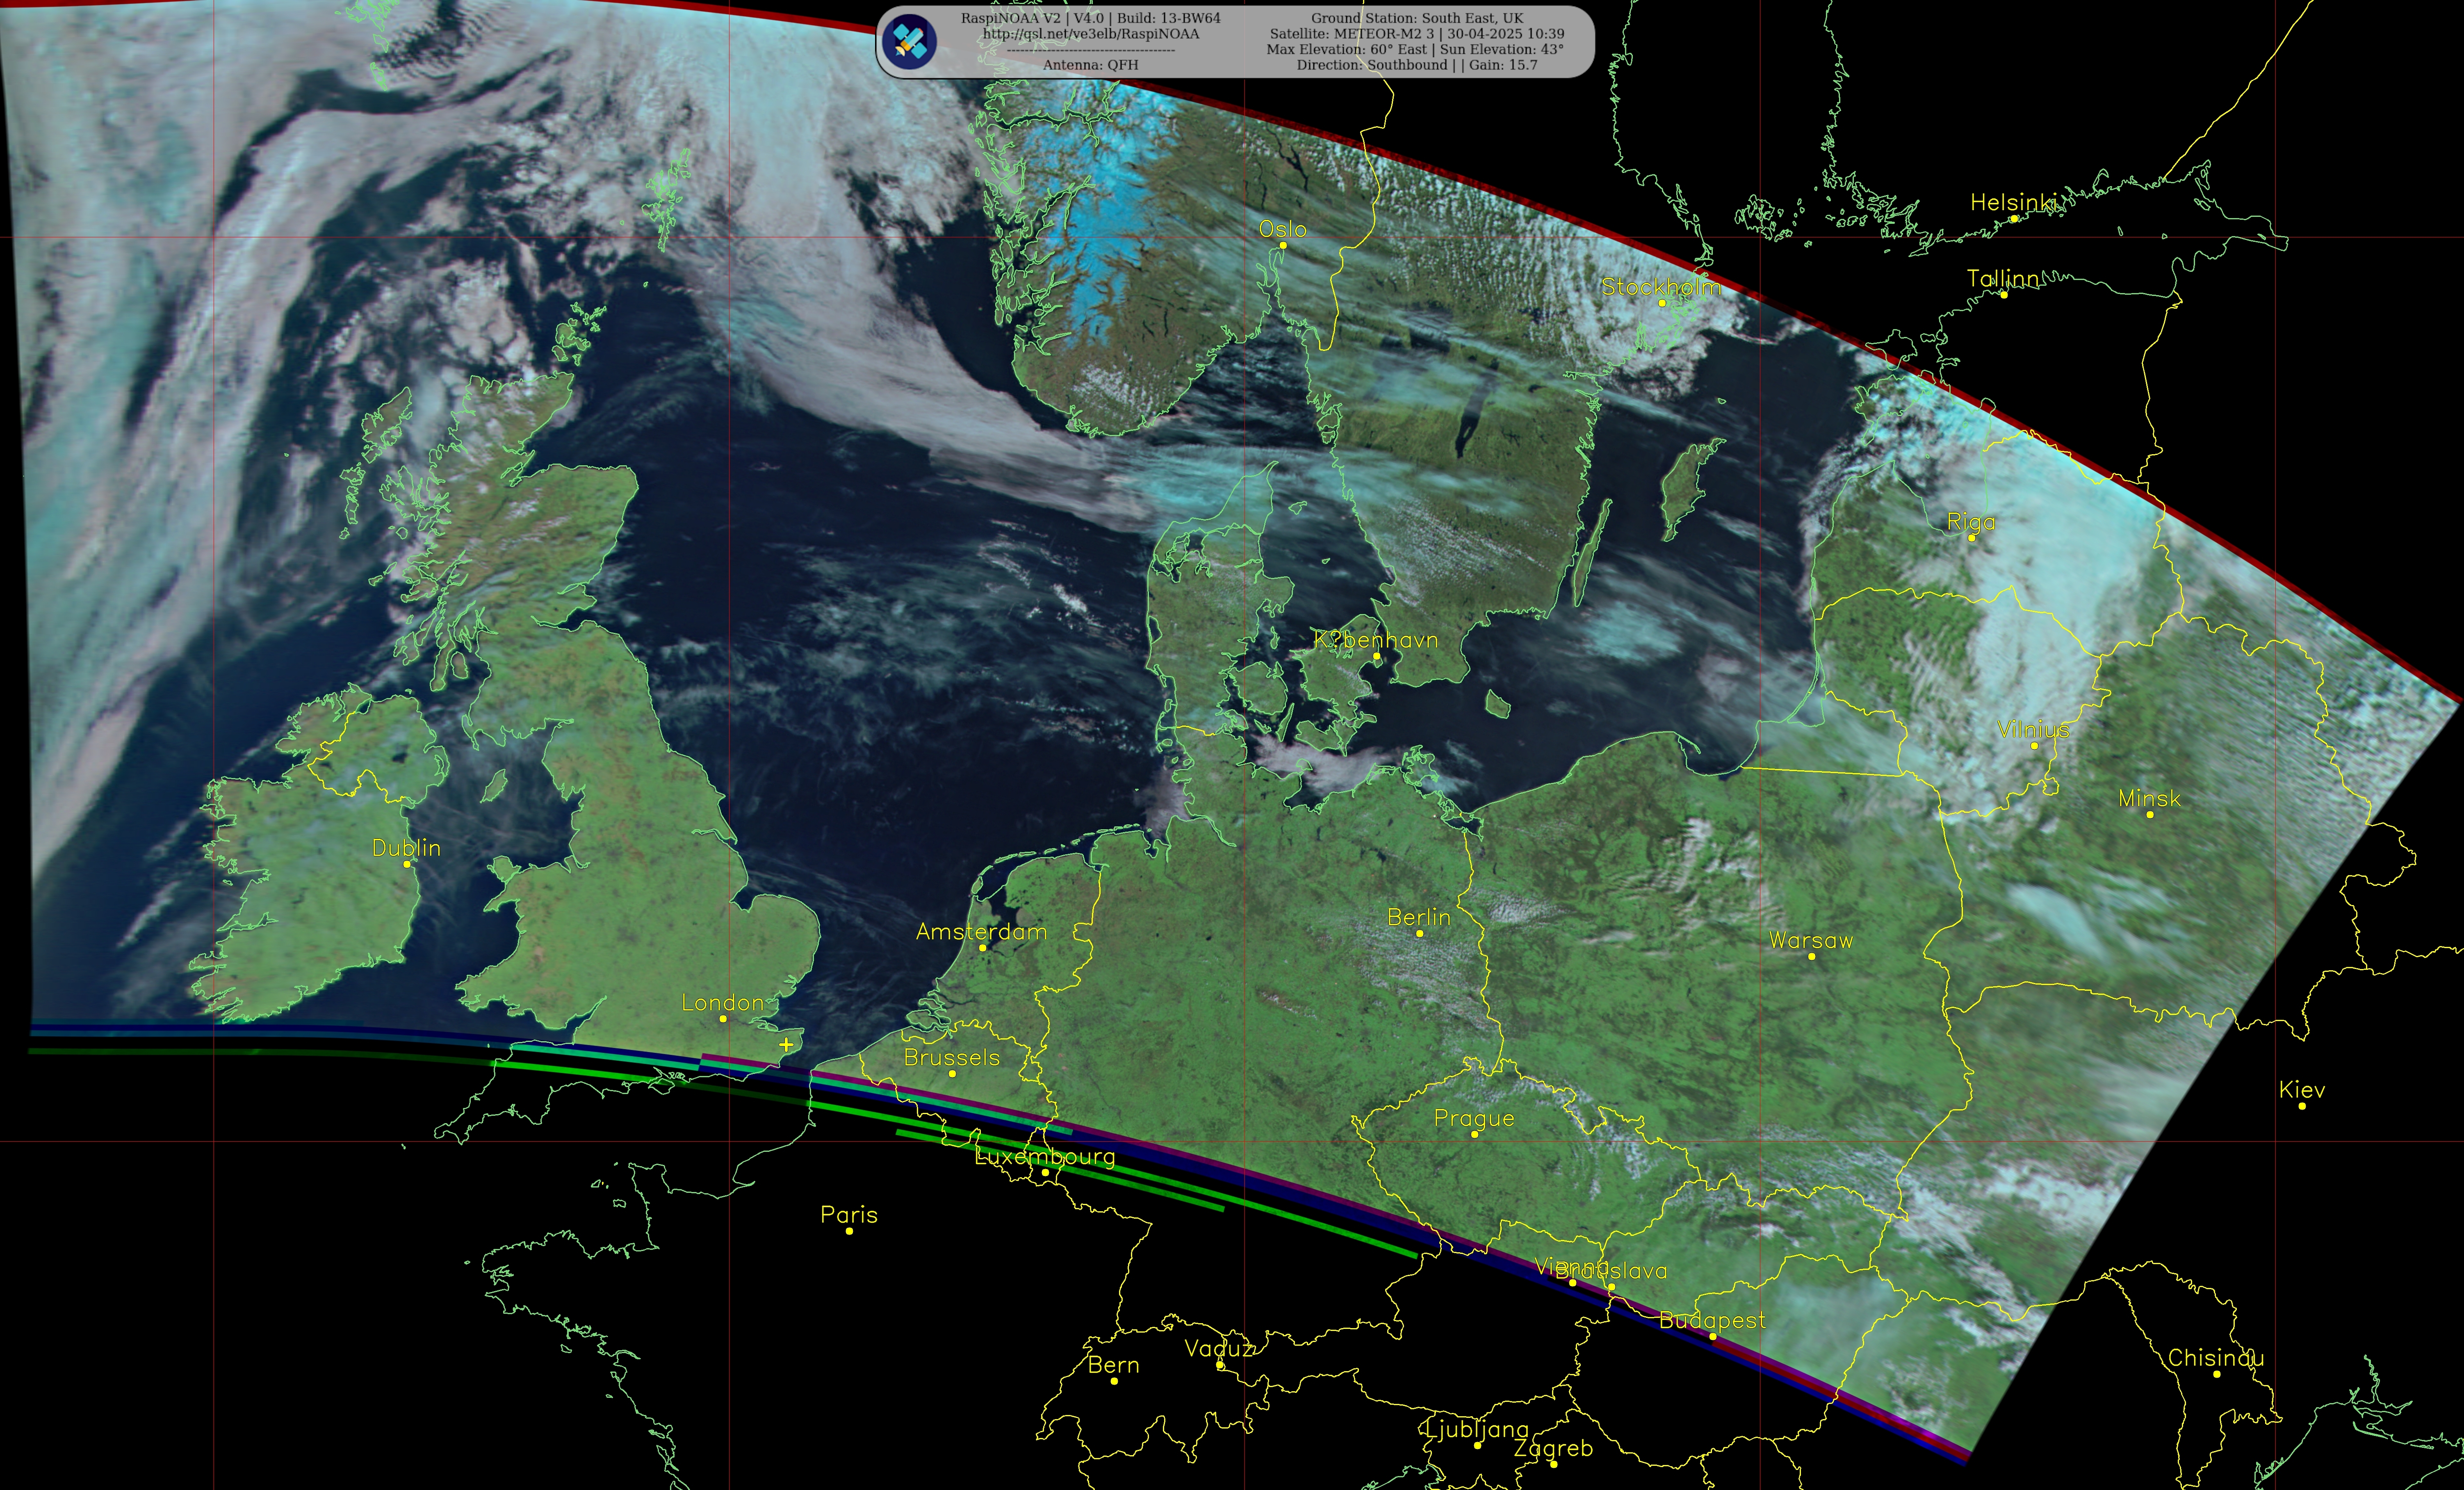Click the Riga city label
This screenshot has height=1490, width=2464.
tap(1971, 522)
